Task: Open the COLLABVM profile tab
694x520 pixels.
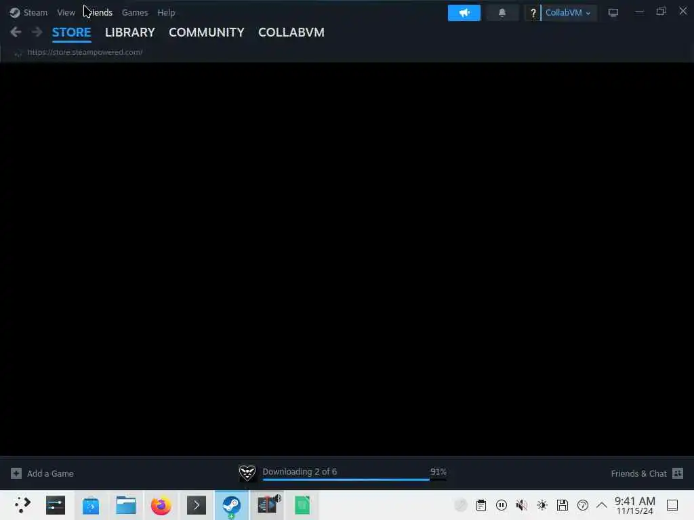Action: click(291, 32)
